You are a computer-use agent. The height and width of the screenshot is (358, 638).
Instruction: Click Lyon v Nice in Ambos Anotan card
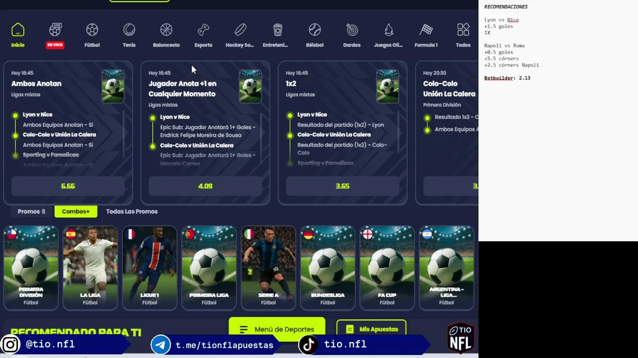point(37,114)
